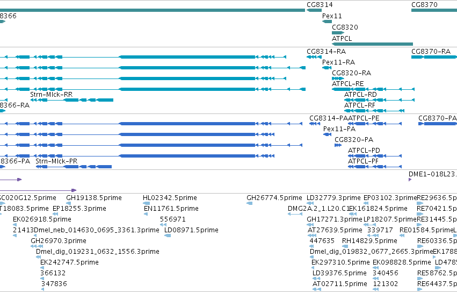Click the Strn-Mlck-RR transcript glyph
Viewport: 457px width, 292px height.
[x=72, y=100]
